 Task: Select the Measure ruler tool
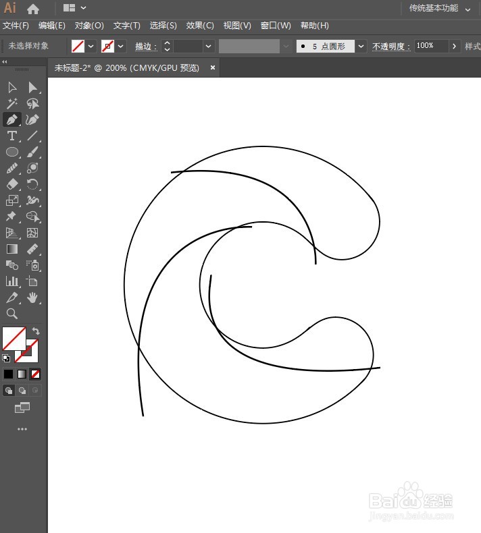tap(32, 249)
